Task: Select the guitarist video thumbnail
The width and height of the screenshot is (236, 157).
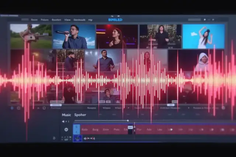Action: (x=31, y=36)
